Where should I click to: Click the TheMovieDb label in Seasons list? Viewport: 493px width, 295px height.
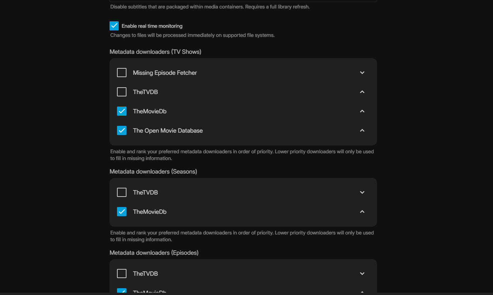[x=150, y=212]
